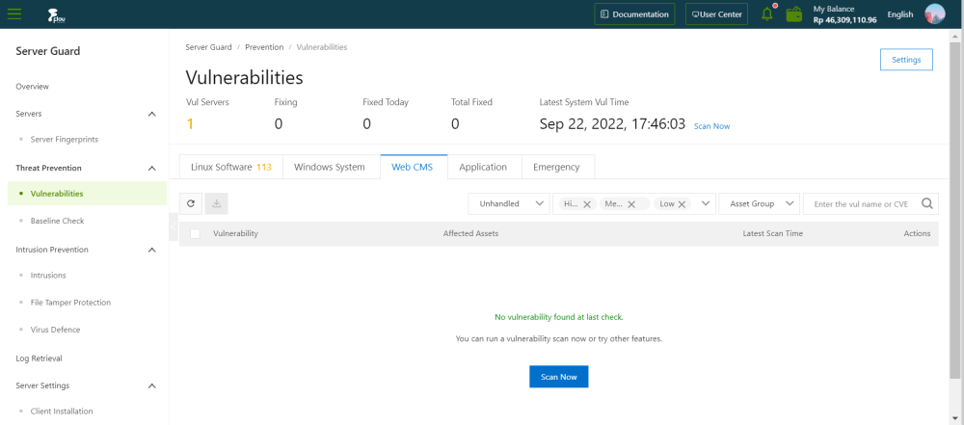964x425 pixels.
Task: Collapse the Threat Prevention section
Action: (x=151, y=168)
